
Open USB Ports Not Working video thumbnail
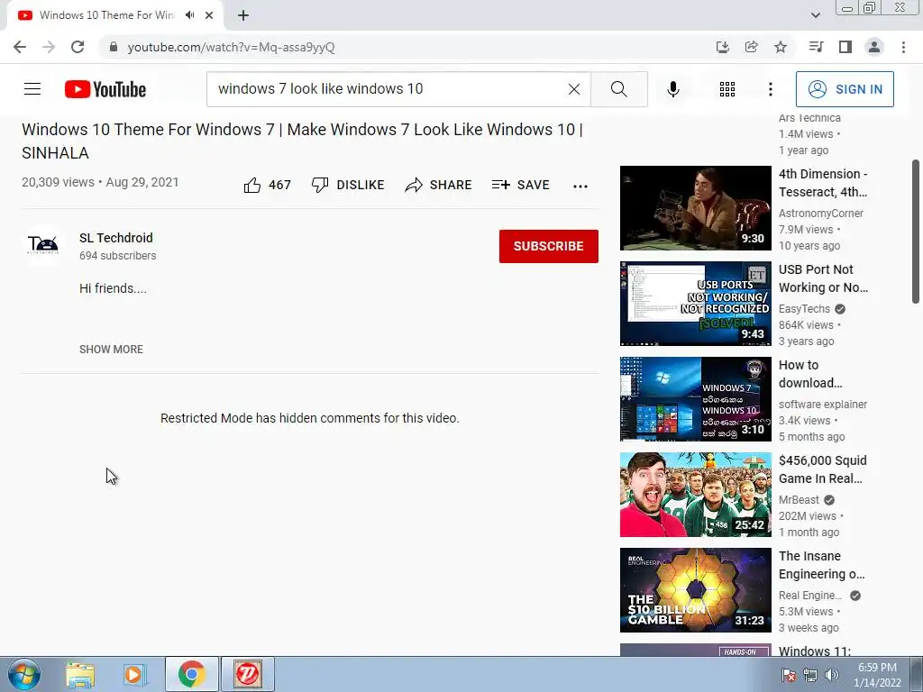click(695, 304)
